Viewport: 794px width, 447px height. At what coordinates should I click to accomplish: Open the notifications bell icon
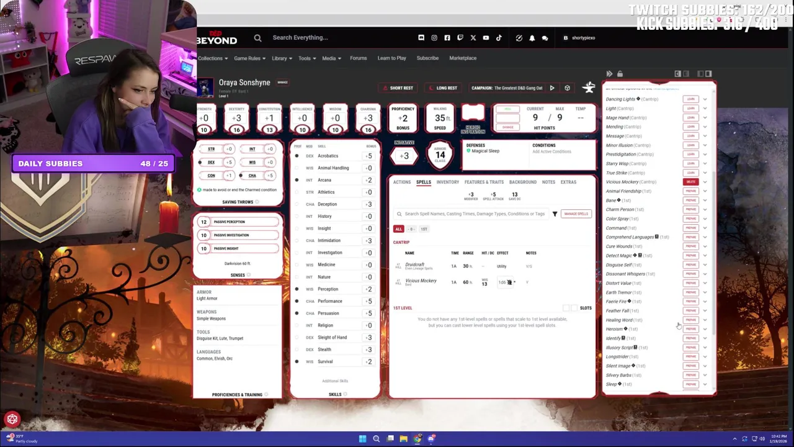(x=532, y=38)
